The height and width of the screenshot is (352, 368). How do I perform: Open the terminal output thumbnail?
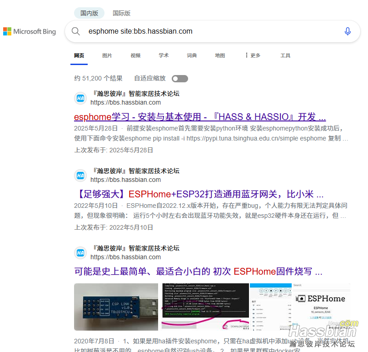(x=205, y=307)
